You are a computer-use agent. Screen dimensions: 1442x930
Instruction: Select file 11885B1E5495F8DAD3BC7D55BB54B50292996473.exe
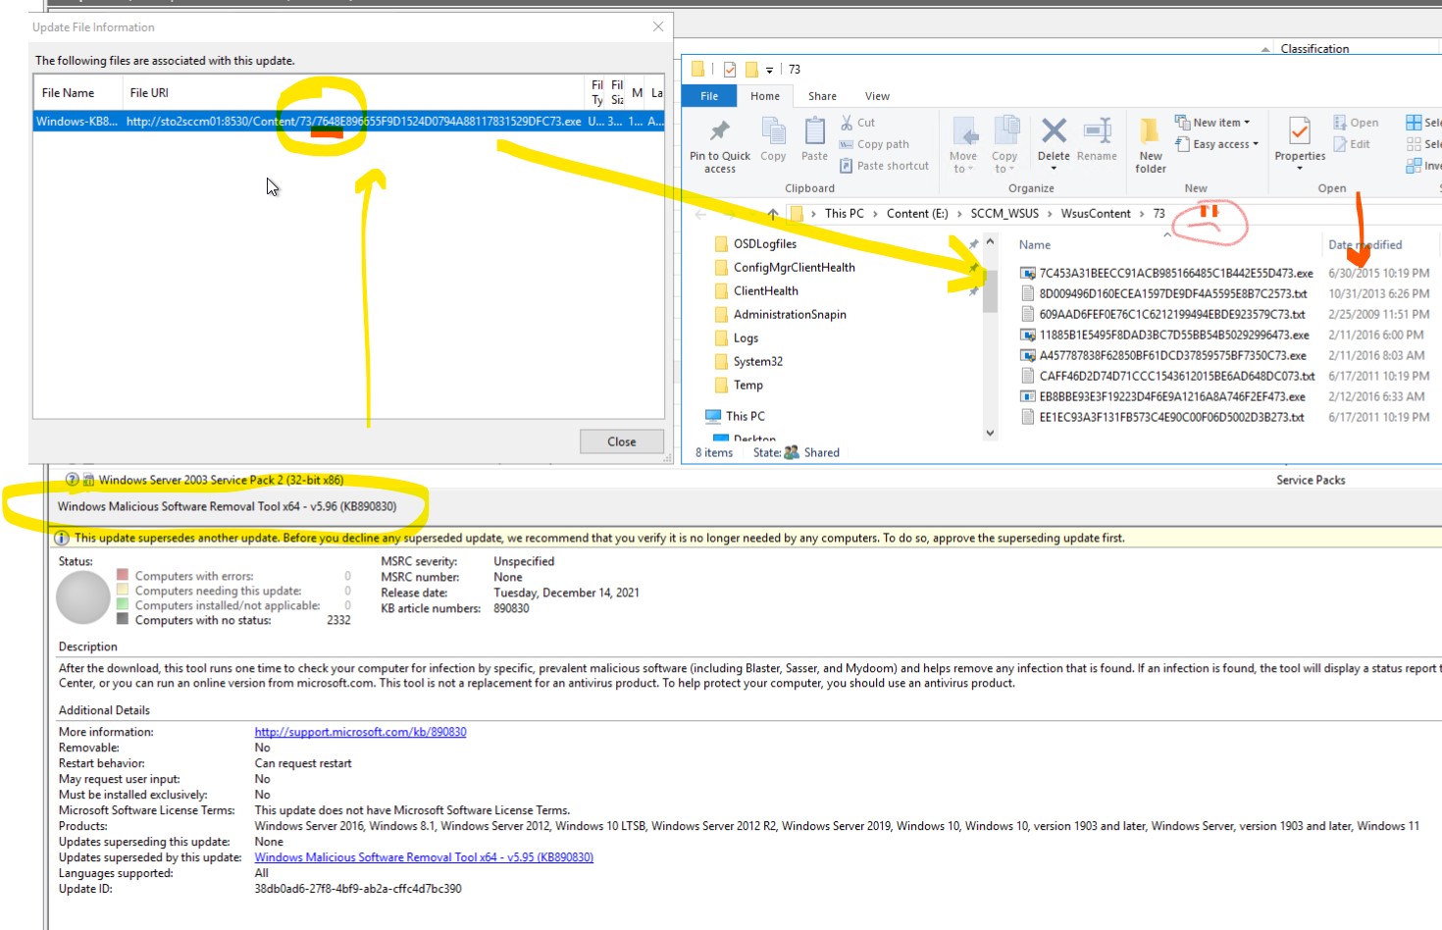coord(1173,336)
